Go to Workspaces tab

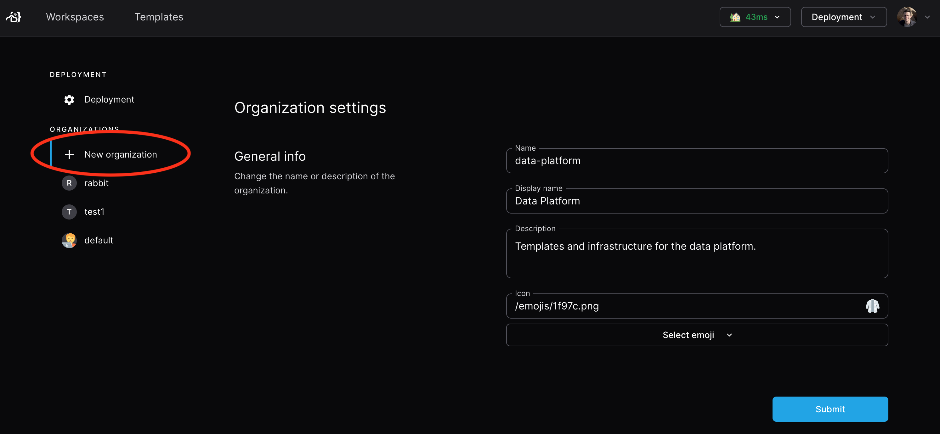tap(75, 17)
